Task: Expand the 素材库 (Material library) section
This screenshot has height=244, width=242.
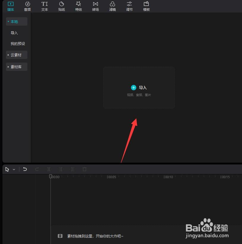Action: (x=16, y=67)
